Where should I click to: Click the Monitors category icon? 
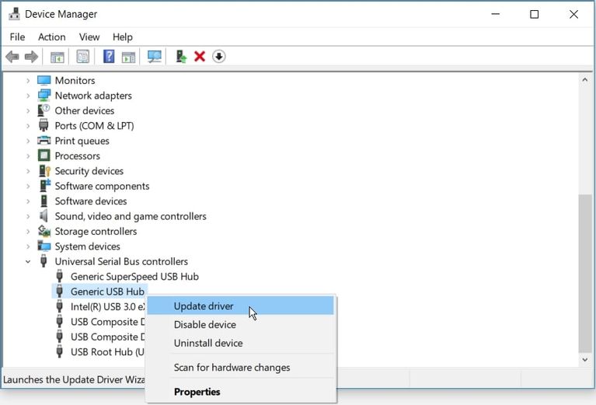click(44, 80)
